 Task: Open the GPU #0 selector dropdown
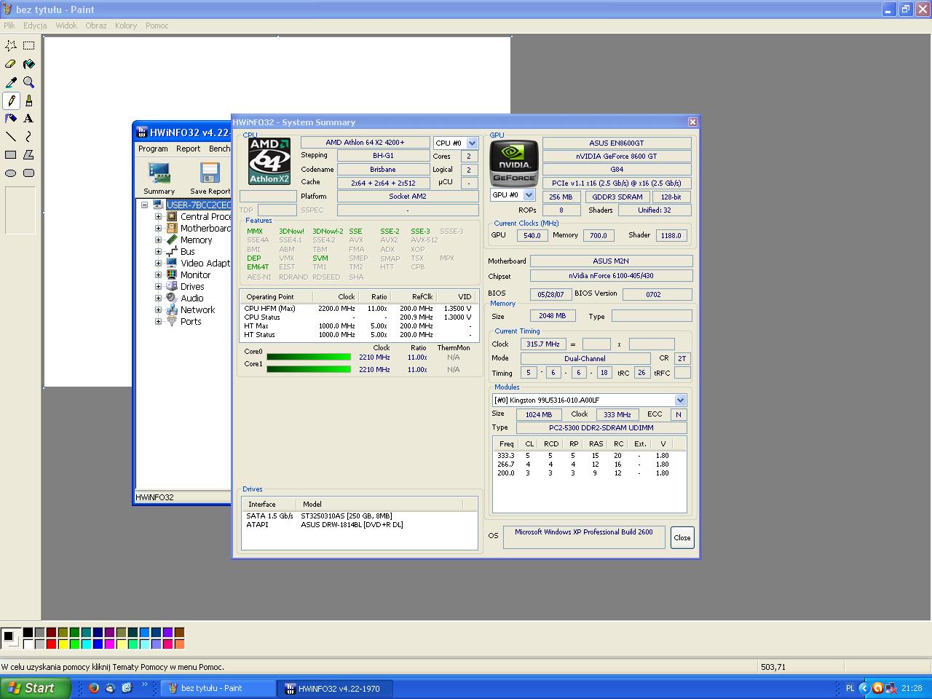click(x=529, y=195)
